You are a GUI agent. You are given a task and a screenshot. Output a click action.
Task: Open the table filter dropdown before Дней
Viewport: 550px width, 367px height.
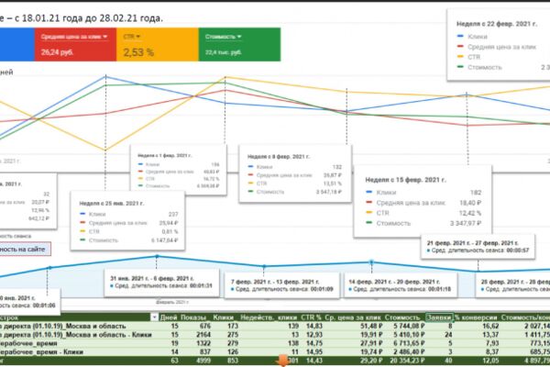(154, 317)
